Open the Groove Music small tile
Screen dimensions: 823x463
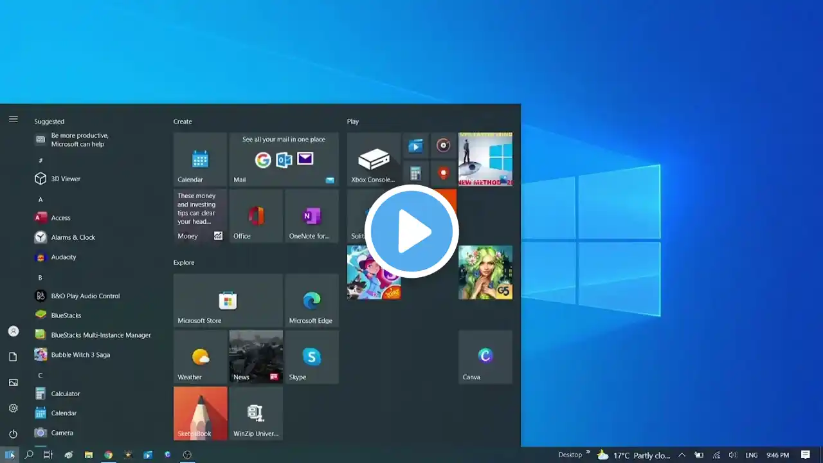(x=443, y=145)
